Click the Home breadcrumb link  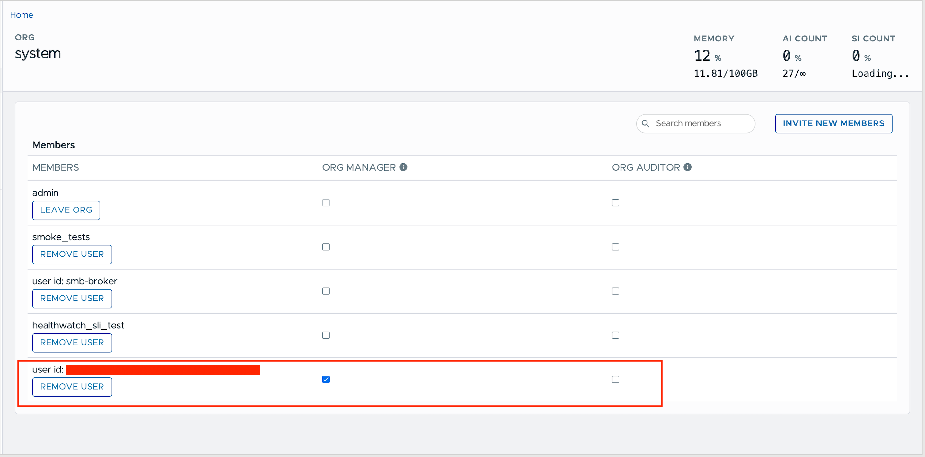click(21, 15)
